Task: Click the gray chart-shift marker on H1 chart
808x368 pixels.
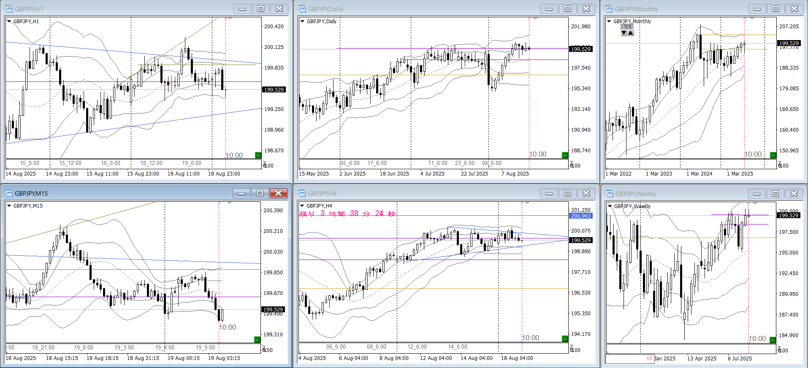Action: click(x=229, y=19)
